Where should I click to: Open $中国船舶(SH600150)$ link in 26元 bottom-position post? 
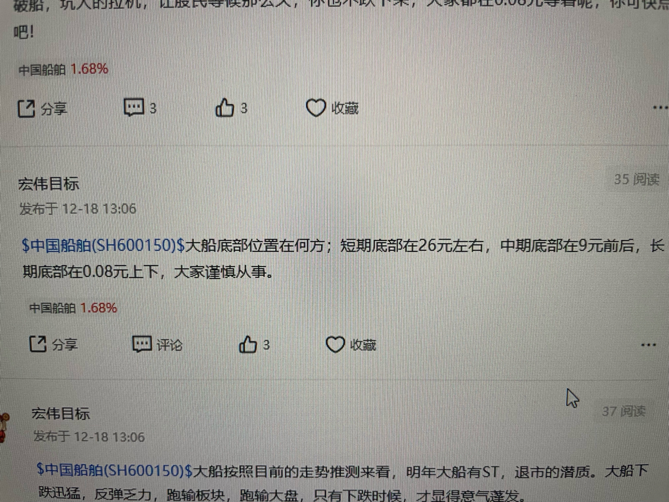point(103,246)
